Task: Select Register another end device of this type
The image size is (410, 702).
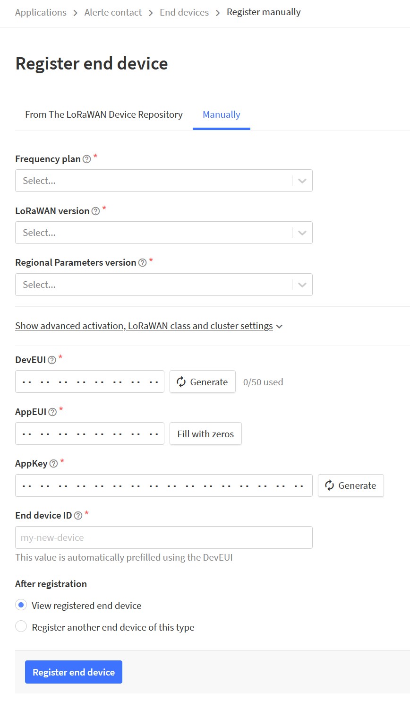Action: (x=21, y=627)
